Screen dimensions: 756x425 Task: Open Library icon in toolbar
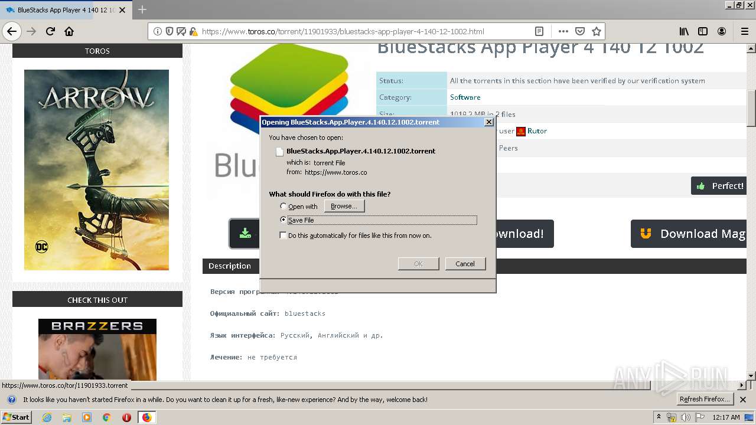click(x=684, y=31)
